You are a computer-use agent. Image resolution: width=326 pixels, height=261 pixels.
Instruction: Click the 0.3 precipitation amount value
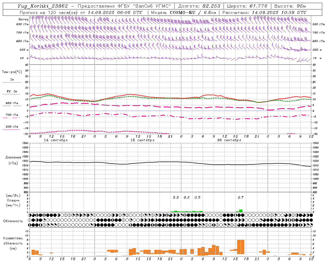pyautogui.click(x=176, y=197)
